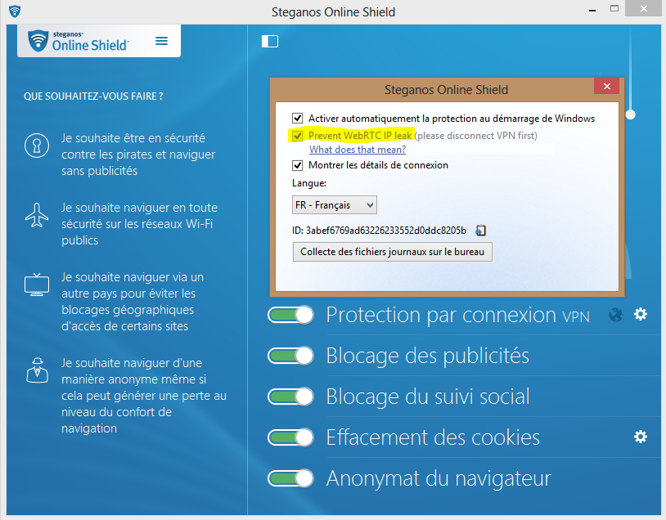Viewport: 666px width, 520px height.
Task: Click Collecte des fichiers journaux sur le bureau
Action: coord(392,252)
